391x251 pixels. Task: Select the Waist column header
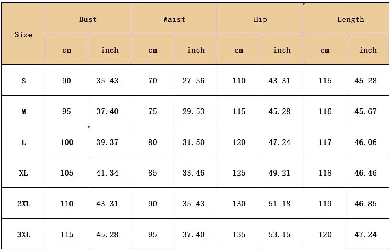174,19
